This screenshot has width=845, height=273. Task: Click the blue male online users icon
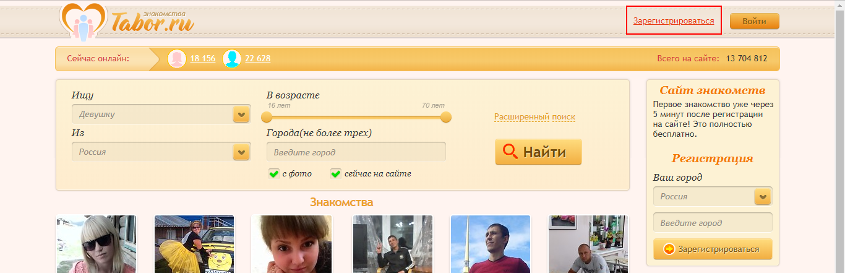click(232, 59)
